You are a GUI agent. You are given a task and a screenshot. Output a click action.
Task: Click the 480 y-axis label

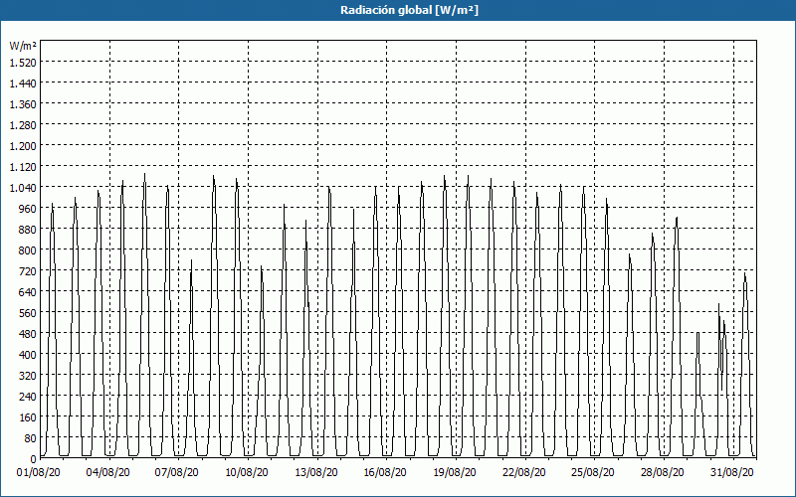28,334
